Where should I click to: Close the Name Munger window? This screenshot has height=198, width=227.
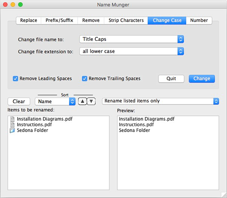[x=5, y=5]
